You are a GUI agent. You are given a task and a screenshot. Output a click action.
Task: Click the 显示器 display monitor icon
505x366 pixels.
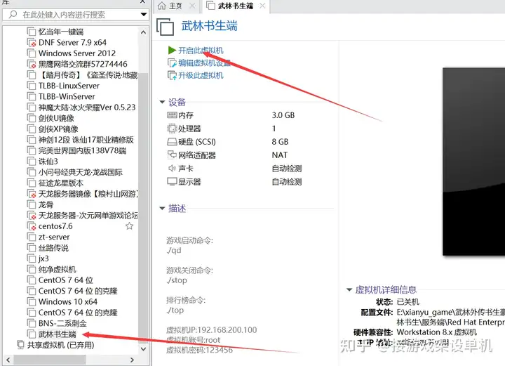[172, 181]
